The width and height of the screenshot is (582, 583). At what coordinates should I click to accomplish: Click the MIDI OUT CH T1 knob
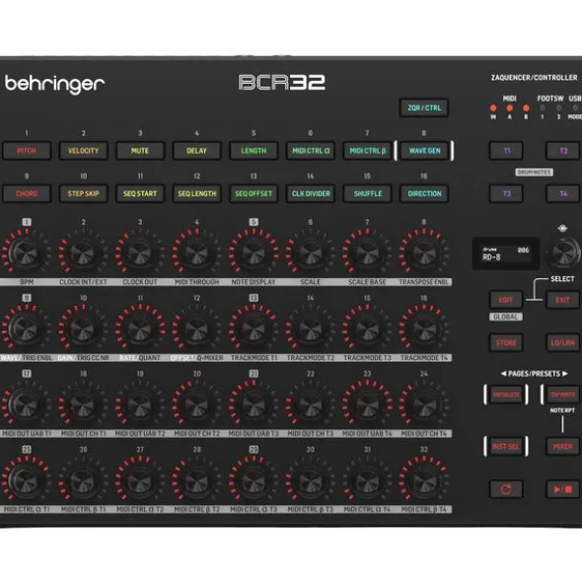[x=83, y=404]
